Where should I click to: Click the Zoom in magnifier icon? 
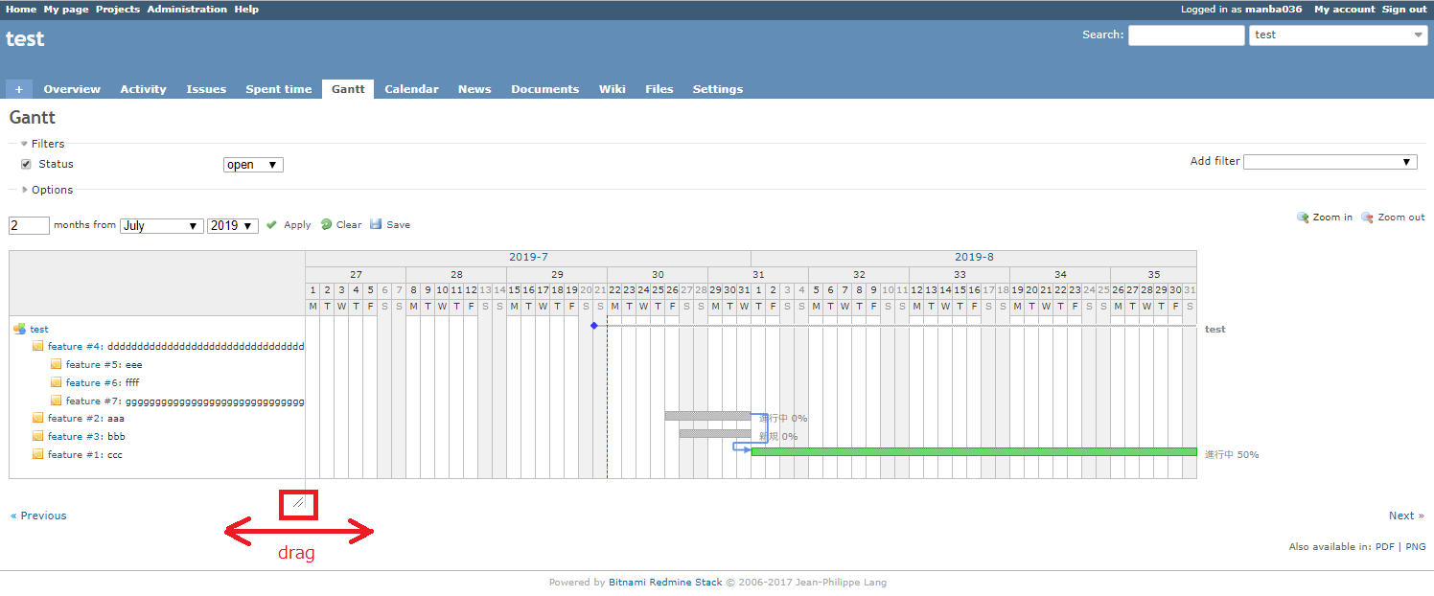pos(1303,217)
